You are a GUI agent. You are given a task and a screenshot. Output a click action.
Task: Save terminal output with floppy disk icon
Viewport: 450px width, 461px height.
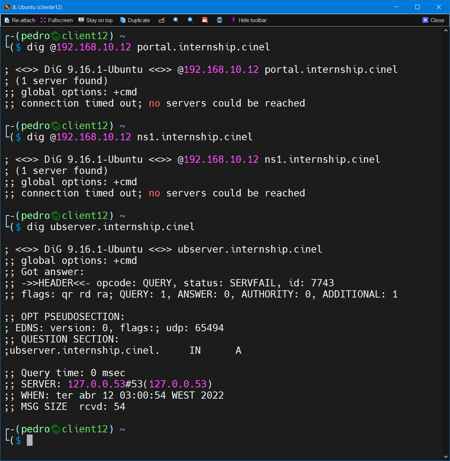(205, 20)
